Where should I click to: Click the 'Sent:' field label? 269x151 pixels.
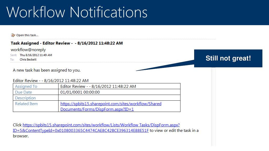click(14, 55)
